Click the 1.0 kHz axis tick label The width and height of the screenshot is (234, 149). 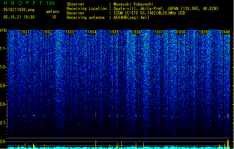pos(3,67)
